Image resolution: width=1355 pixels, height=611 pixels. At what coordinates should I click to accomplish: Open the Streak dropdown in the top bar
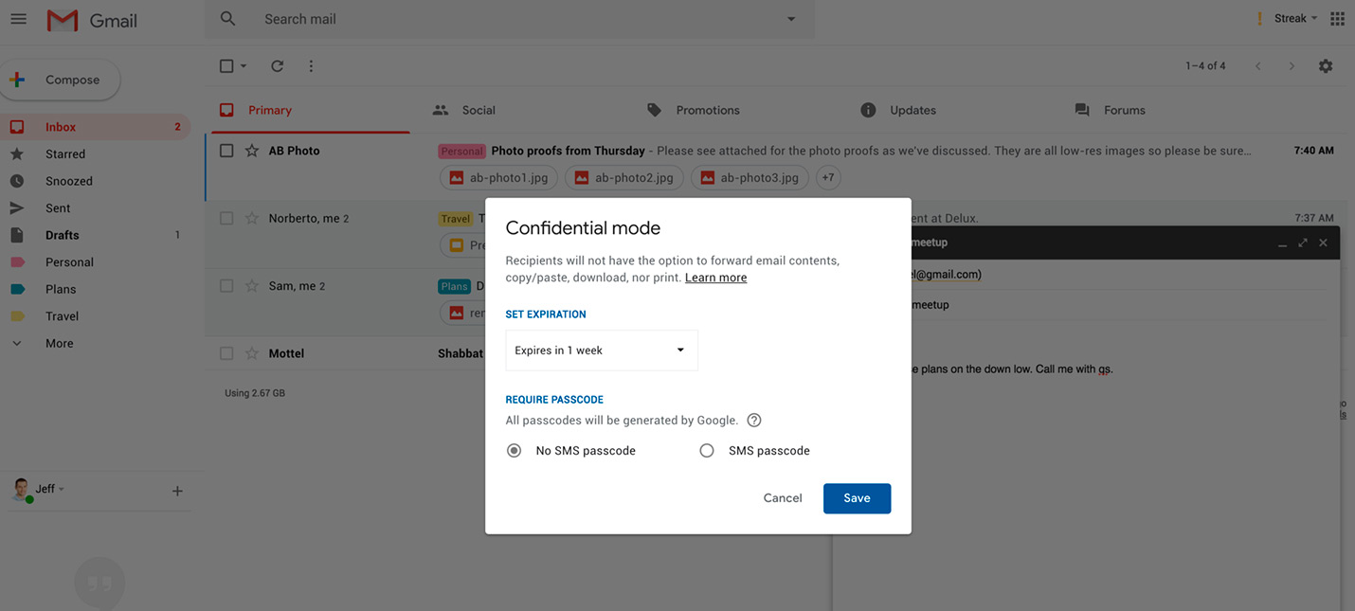1292,17
